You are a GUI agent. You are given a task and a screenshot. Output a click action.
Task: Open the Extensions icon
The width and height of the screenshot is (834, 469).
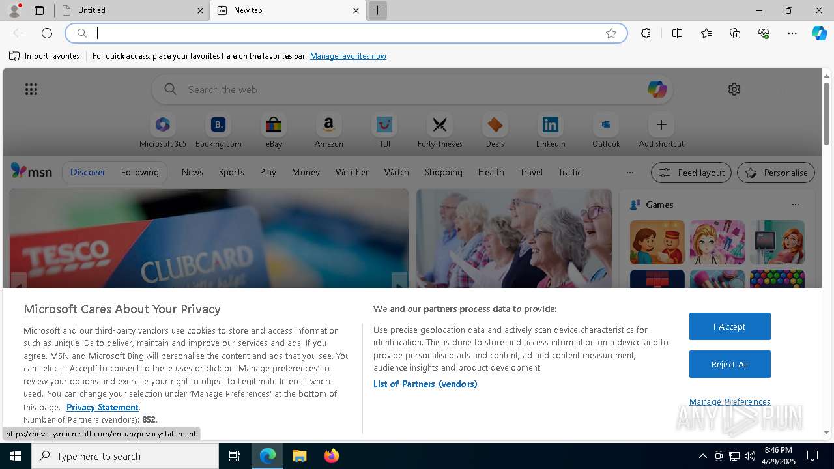[646, 33]
